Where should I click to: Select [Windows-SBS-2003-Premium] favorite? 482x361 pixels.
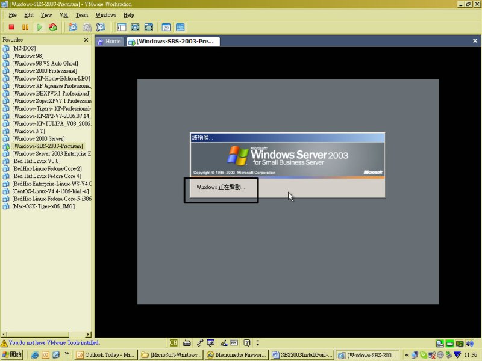tap(48, 146)
